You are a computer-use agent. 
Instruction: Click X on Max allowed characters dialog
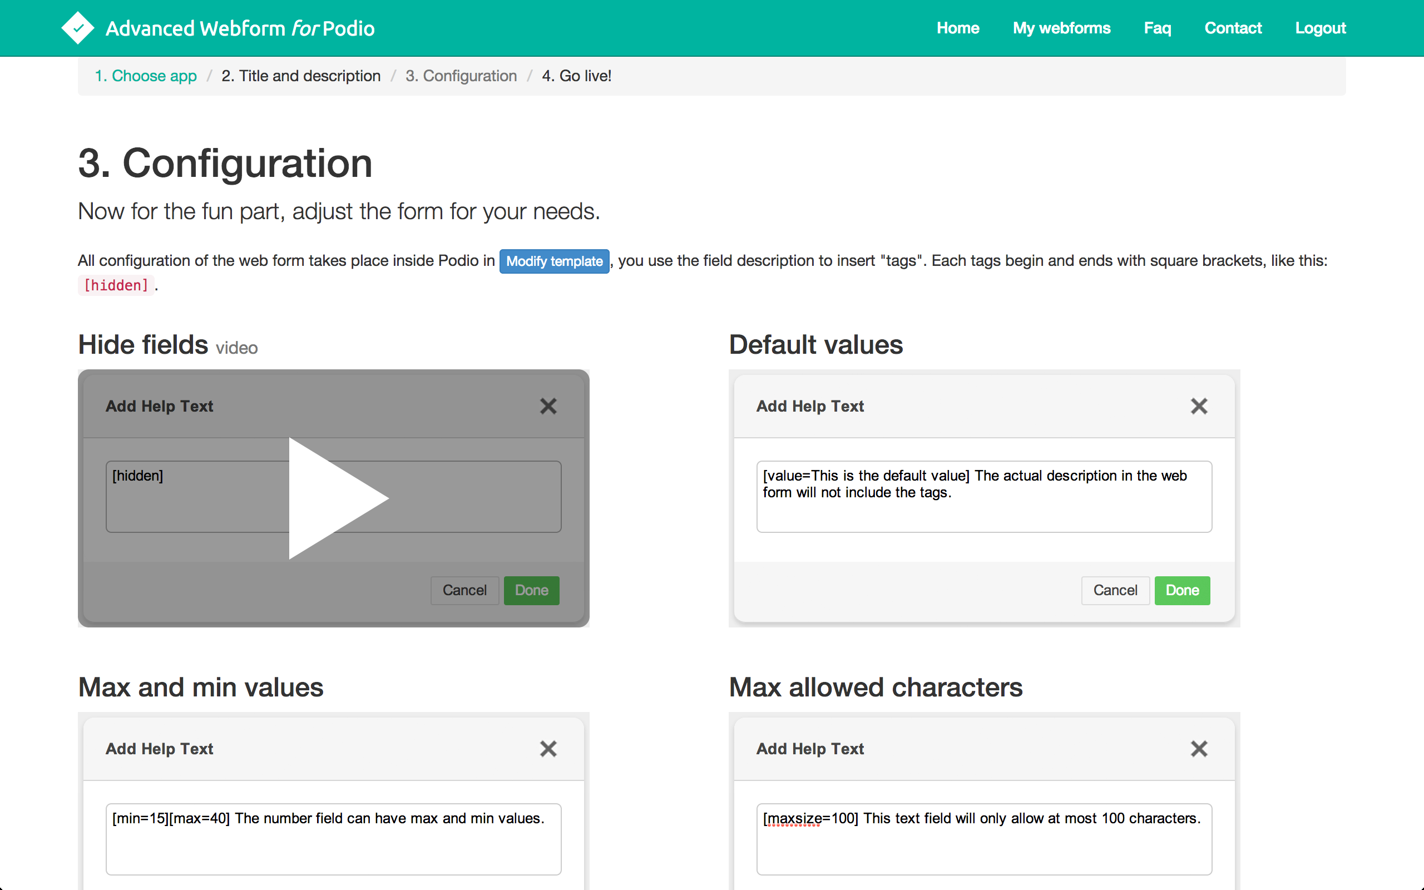pos(1199,749)
